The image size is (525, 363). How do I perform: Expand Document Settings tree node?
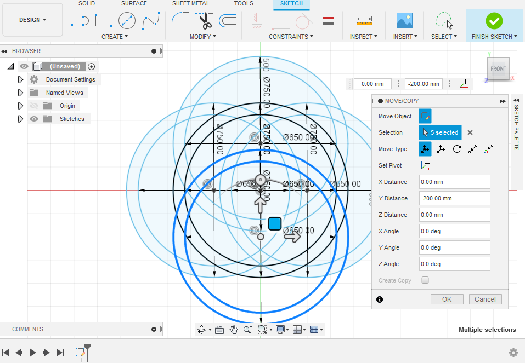[x=20, y=79]
